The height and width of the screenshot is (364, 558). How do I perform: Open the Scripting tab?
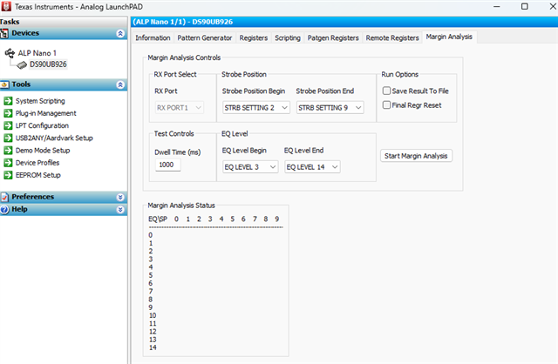(x=288, y=37)
